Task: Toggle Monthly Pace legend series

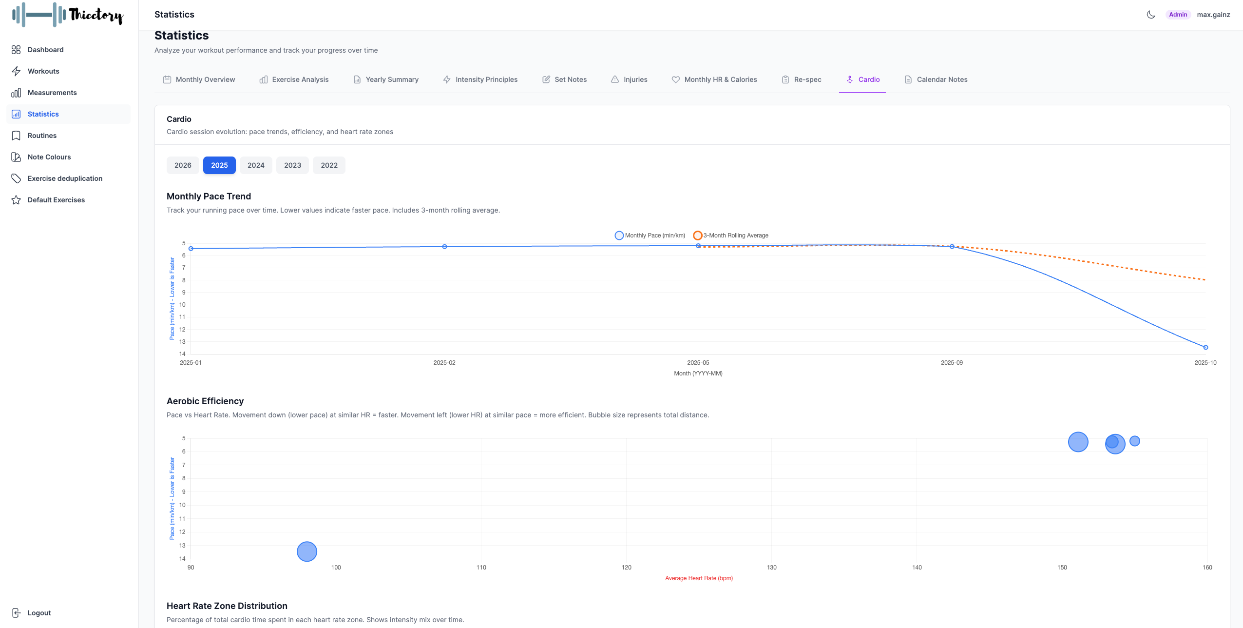Action: click(650, 235)
